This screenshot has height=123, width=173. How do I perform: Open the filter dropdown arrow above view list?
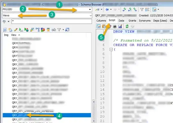pyautogui.click(x=9, y=21)
